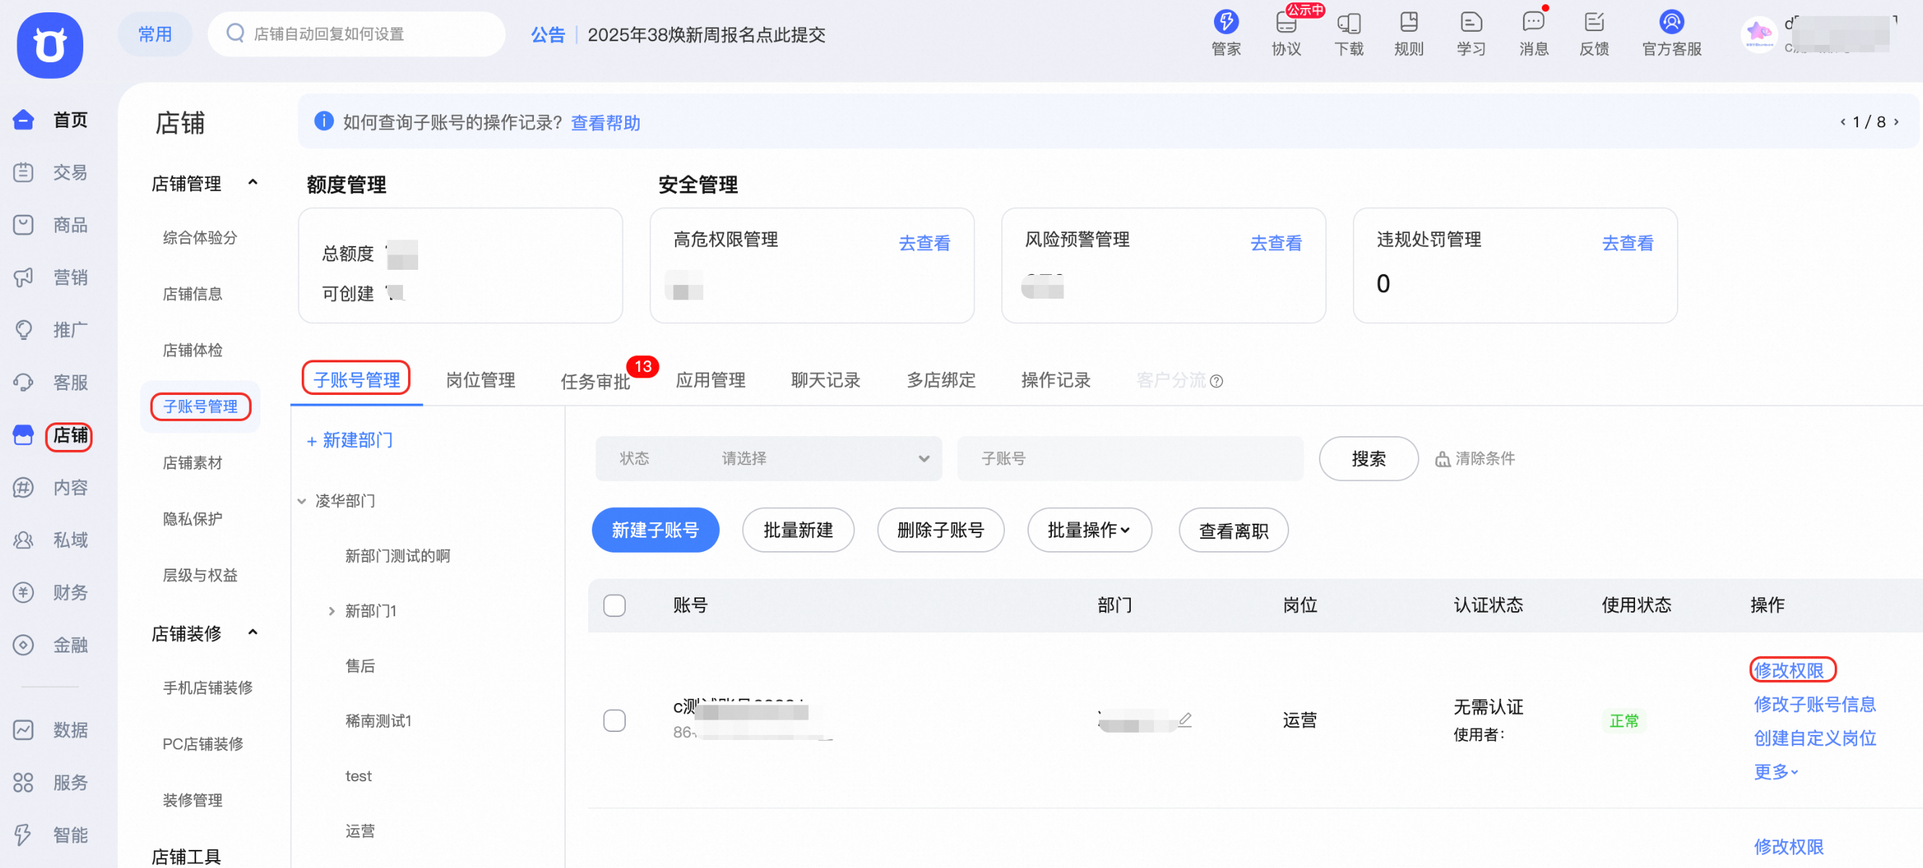The image size is (1923, 868).
Task: Expand the 新部门1 tree node
Action: pyautogui.click(x=331, y=611)
